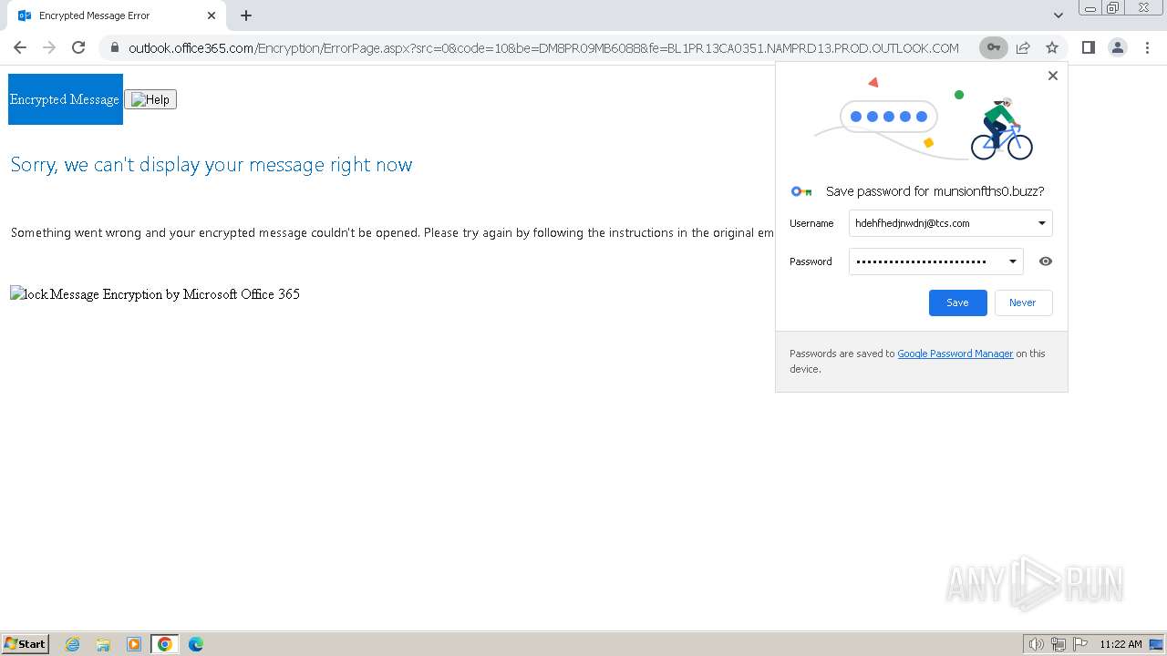This screenshot has height=656, width=1167.
Task: Show the password with eye icon
Action: pos(1046,261)
